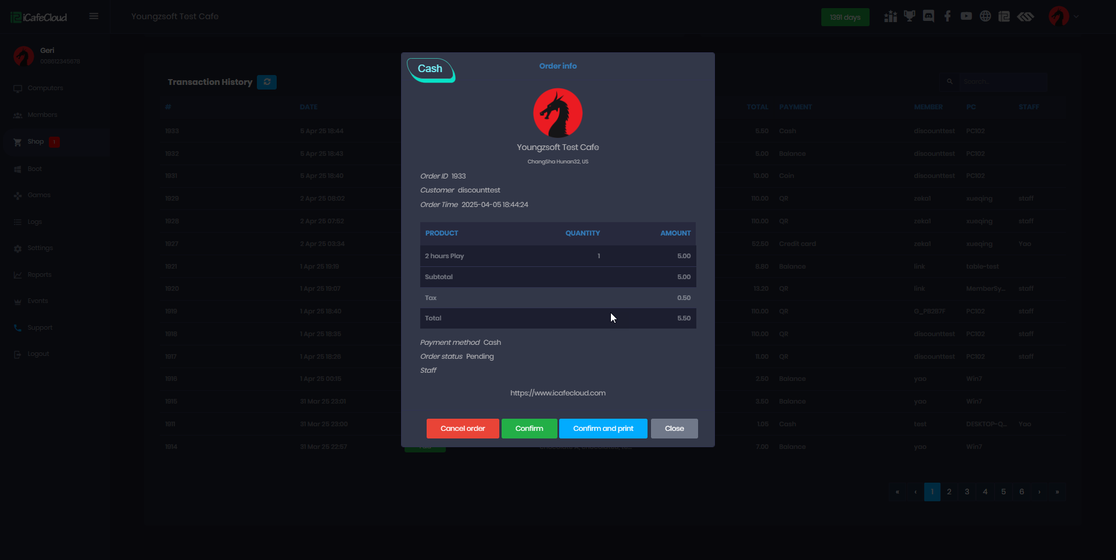
Task: Confirm the pending order
Action: point(529,429)
